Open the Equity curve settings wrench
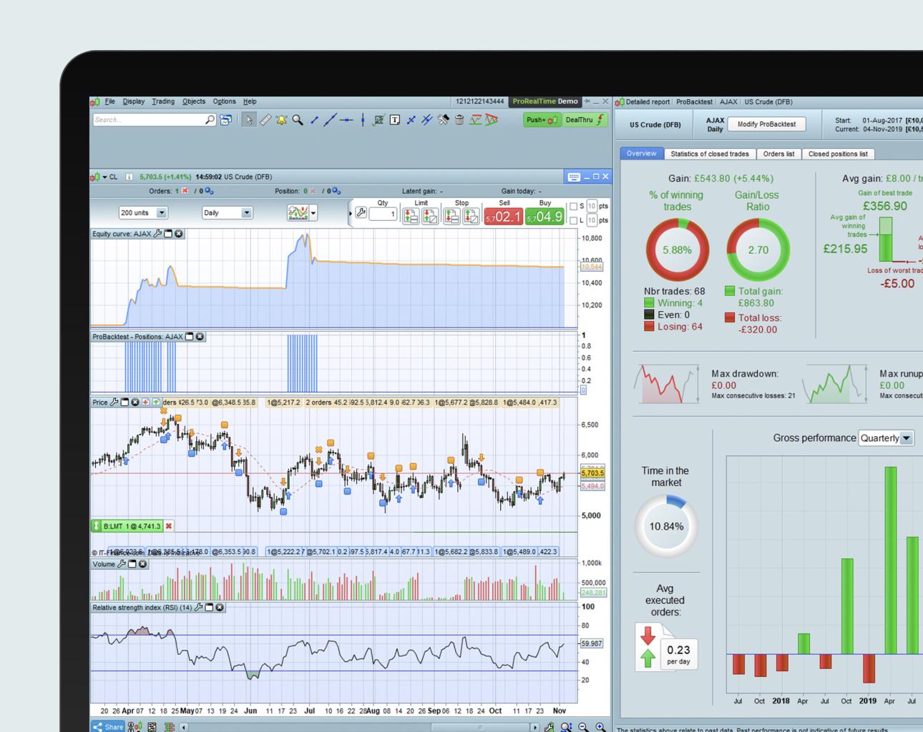Screen dimensions: 923x732 (158, 234)
